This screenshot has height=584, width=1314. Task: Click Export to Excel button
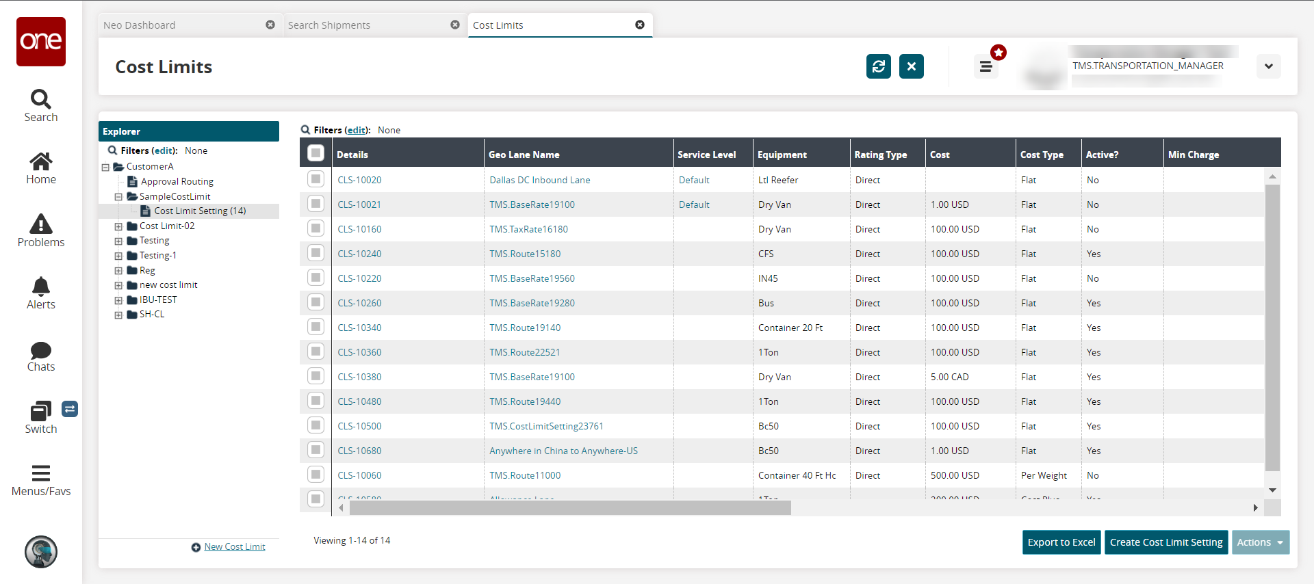[1061, 542]
